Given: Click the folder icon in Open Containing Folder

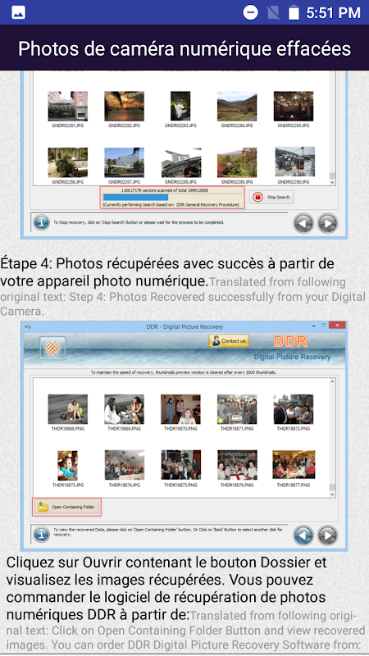Looking at the screenshot, I should (x=43, y=507).
